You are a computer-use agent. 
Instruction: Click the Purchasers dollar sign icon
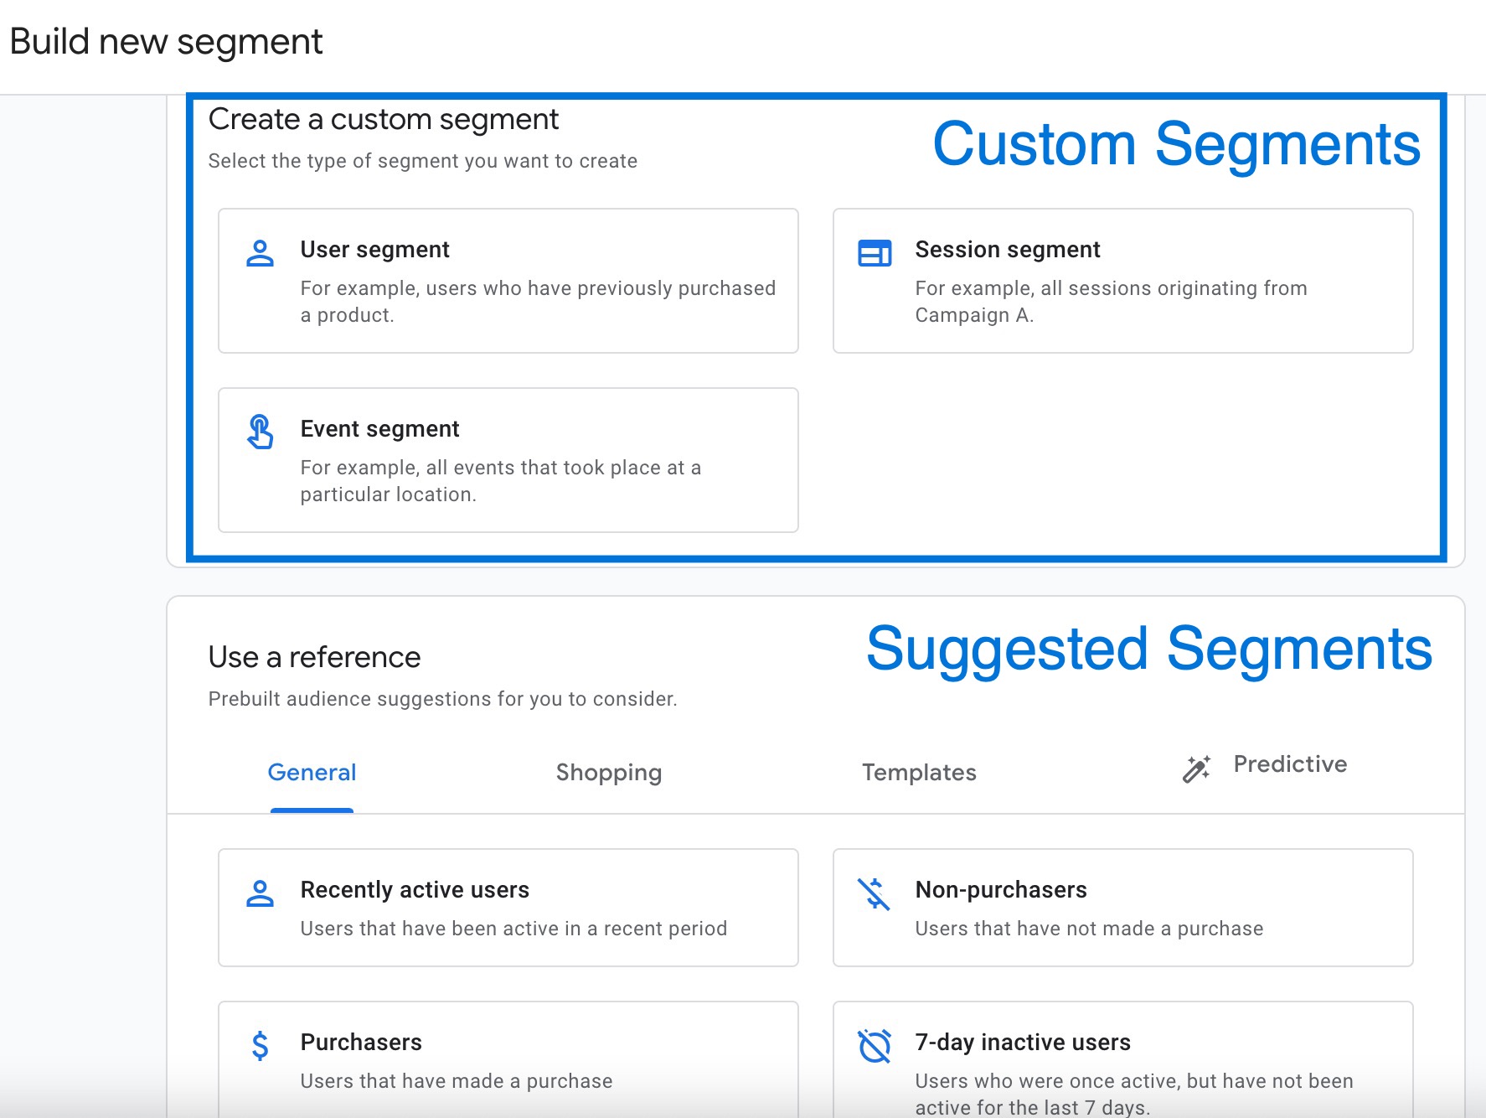(261, 1046)
